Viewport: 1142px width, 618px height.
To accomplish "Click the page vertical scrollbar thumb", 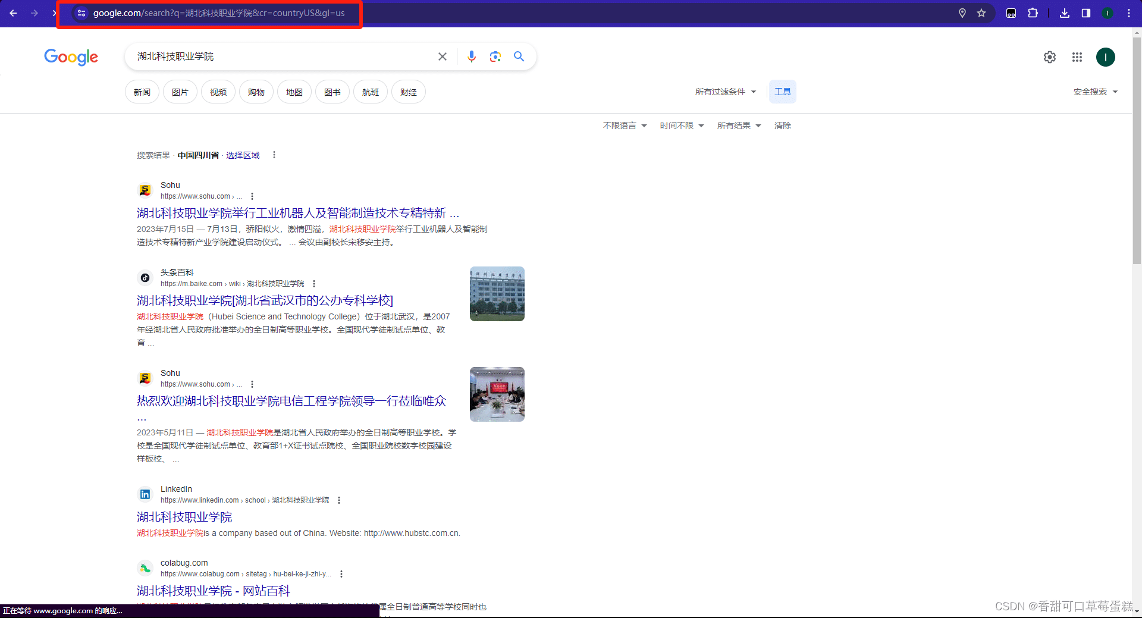I will click(x=1137, y=150).
